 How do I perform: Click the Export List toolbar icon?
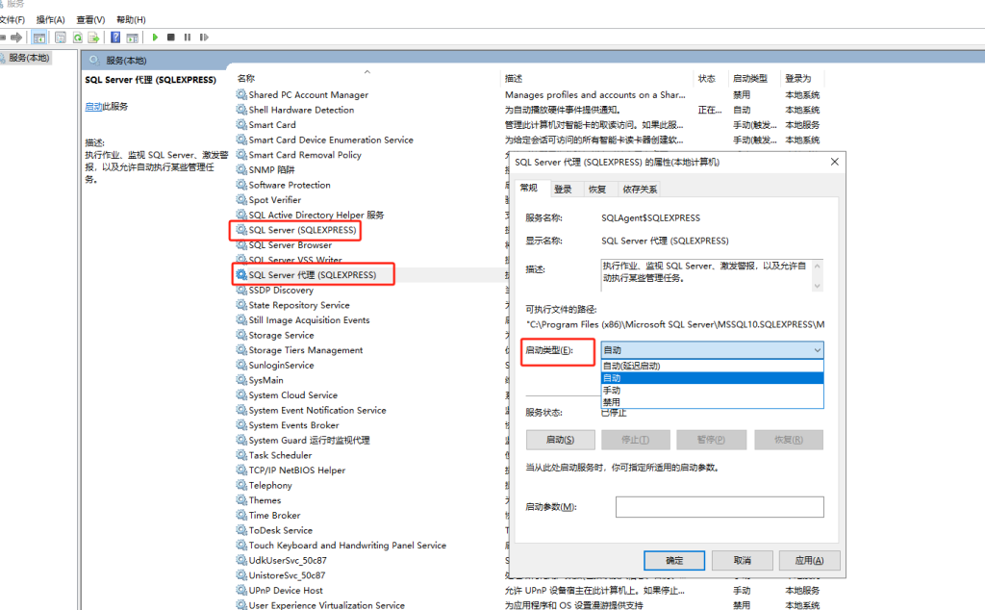(x=93, y=38)
